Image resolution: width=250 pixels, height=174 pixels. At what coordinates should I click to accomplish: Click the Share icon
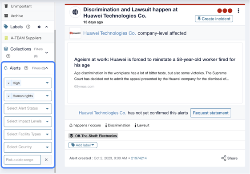(224, 158)
